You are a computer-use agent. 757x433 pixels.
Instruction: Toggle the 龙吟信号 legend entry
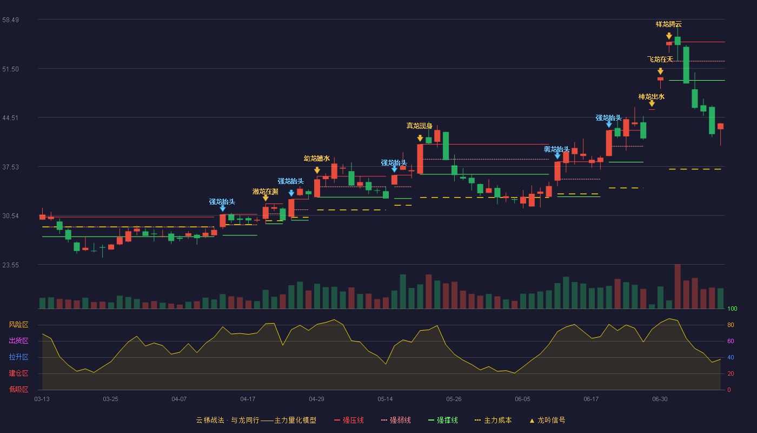547,420
